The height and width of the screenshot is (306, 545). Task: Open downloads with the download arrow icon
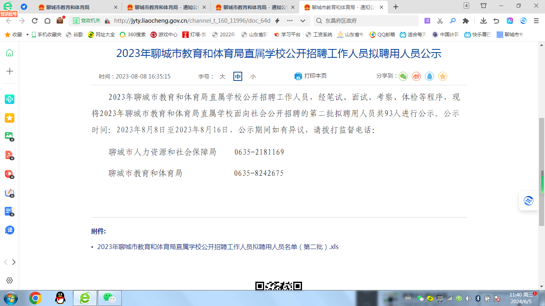click(483, 20)
